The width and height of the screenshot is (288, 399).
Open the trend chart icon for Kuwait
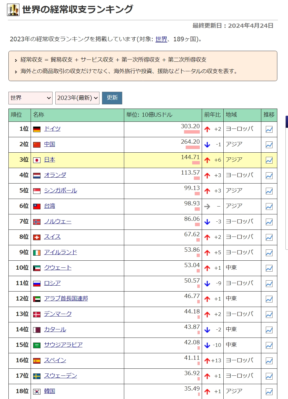tap(269, 268)
